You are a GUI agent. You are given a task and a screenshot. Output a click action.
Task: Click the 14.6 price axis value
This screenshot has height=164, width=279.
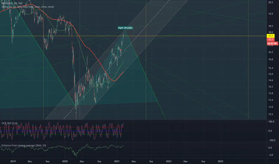271,80
